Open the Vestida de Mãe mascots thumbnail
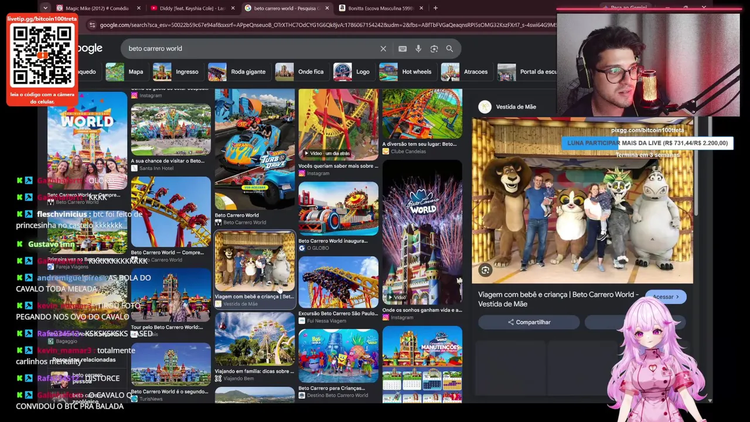The image size is (750, 422). click(x=254, y=261)
